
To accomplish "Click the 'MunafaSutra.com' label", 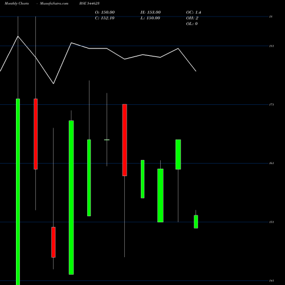I will click(x=54, y=3).
